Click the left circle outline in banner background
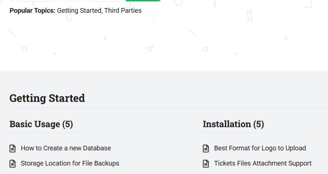This screenshot has height=174, width=328. pos(24,49)
